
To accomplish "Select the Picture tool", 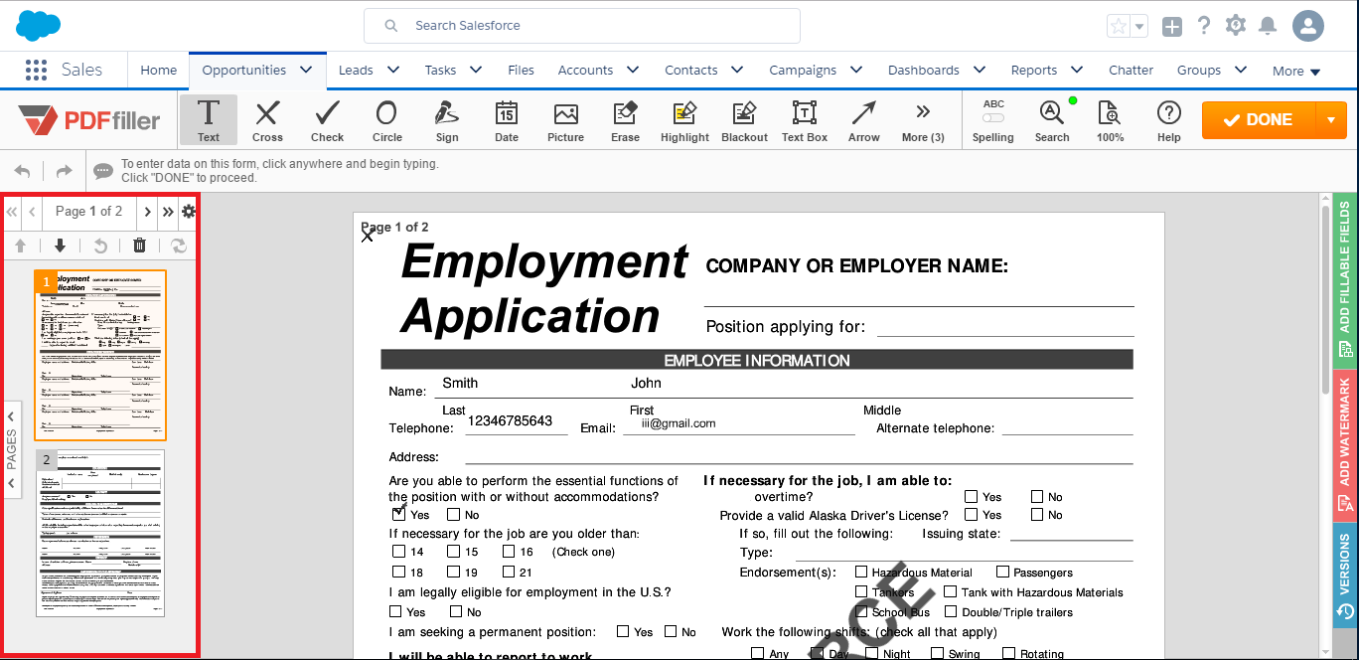I will 566,120.
